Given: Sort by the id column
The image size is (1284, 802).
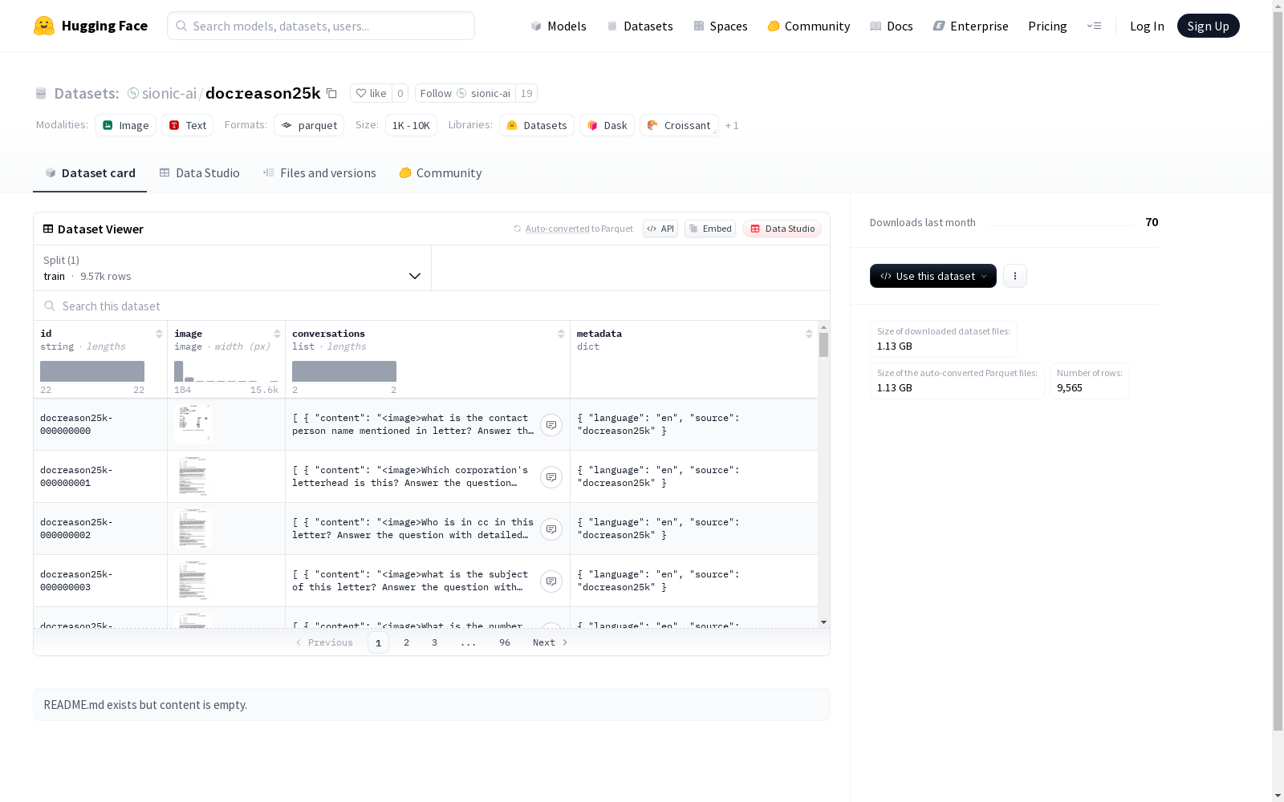Looking at the screenshot, I should coord(159,334).
